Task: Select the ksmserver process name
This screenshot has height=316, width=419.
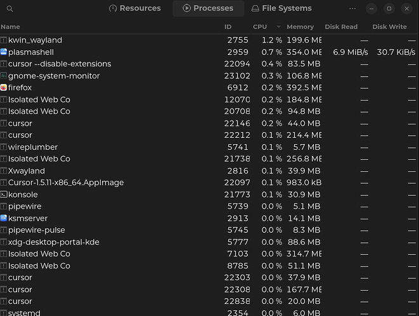Action: pyautogui.click(x=28, y=218)
